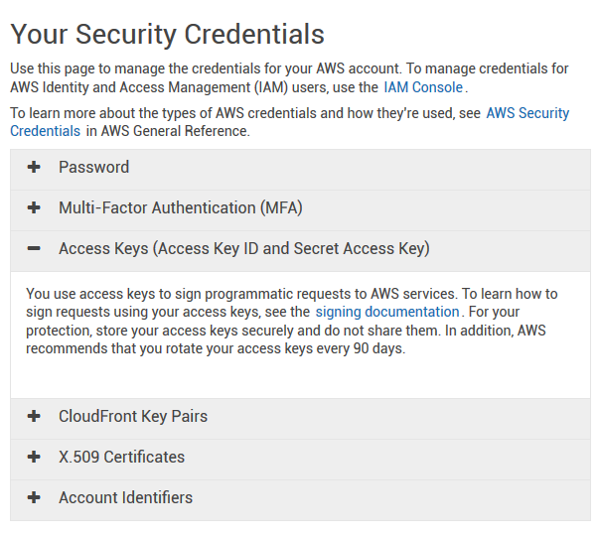Expand the X.509 Certificates label
Screen dimensions: 597x536
tap(121, 458)
